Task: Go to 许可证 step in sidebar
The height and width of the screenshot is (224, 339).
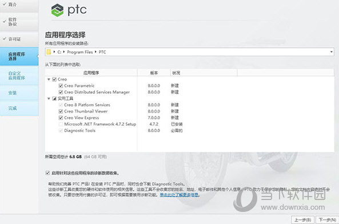Action: tap(19, 39)
